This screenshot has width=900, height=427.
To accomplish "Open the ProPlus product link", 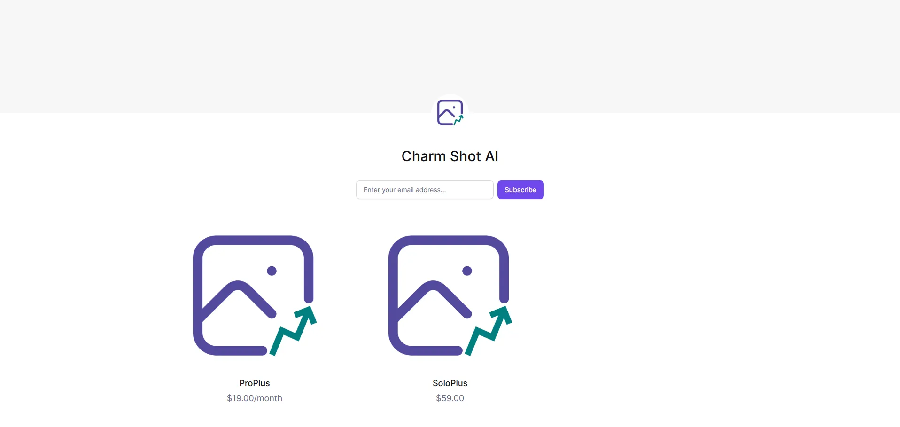I will point(254,383).
